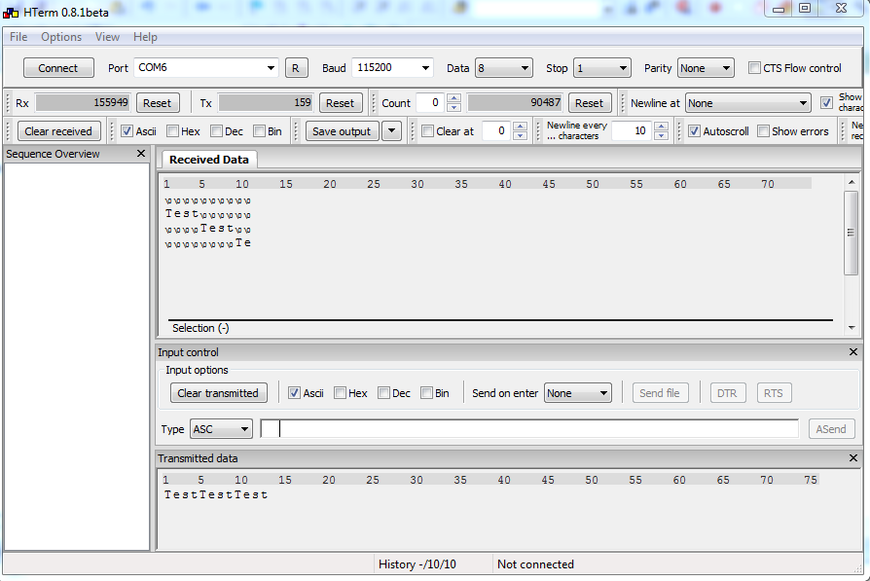Open the Options menu
This screenshot has height=581, width=870.
pos(60,37)
